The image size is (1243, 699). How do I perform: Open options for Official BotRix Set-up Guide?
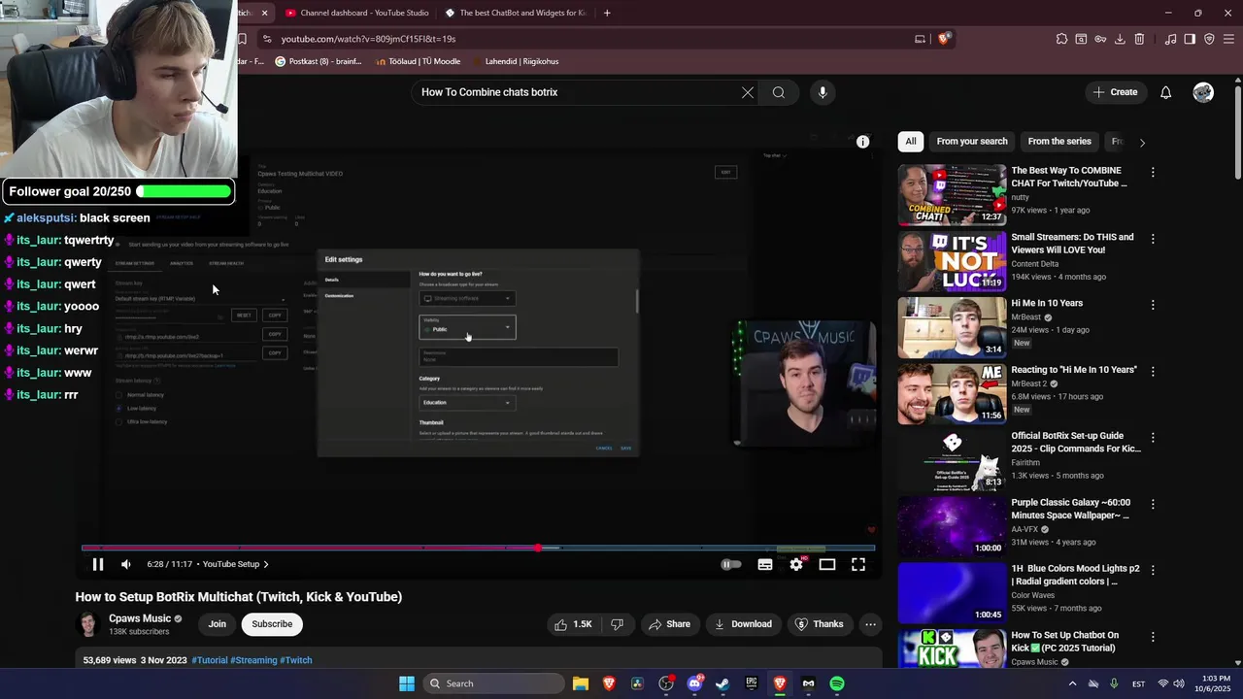[1153, 438]
